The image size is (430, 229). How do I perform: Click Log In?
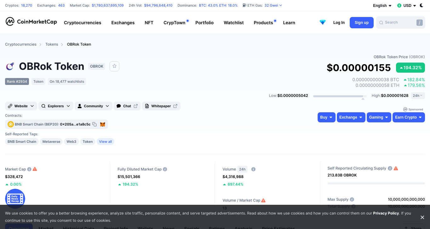[x=339, y=23]
